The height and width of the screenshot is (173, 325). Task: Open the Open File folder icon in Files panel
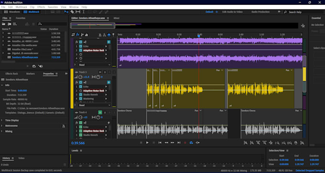pyautogui.click(x=4, y=24)
